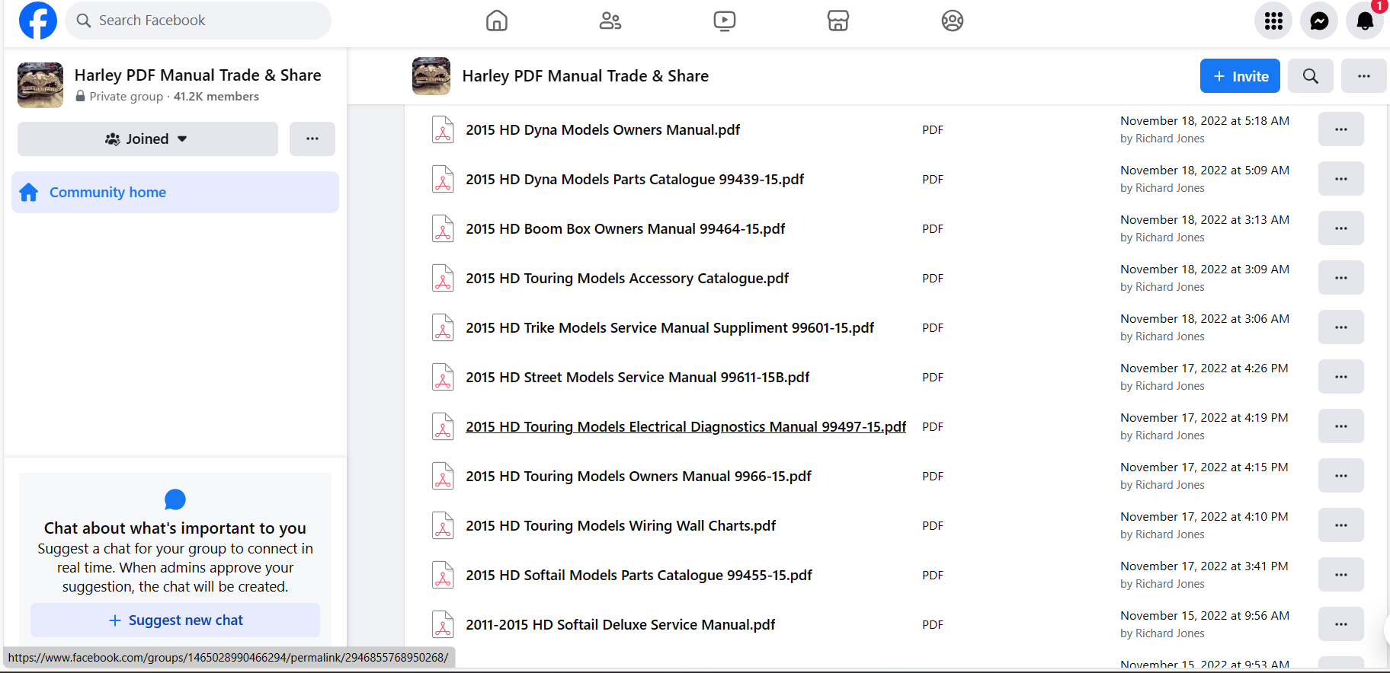Open 2015 HD Touring Models Electrical Diagnostics Manual link

pos(685,427)
